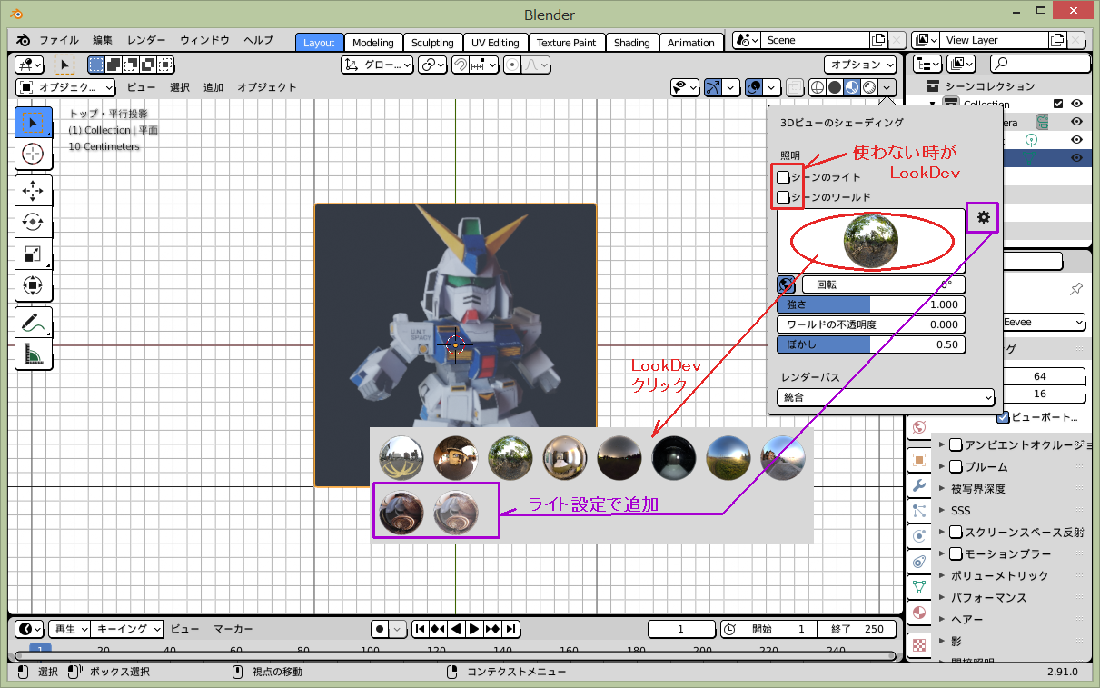Open the Texture properties tab
1100x688 pixels.
[x=919, y=644]
